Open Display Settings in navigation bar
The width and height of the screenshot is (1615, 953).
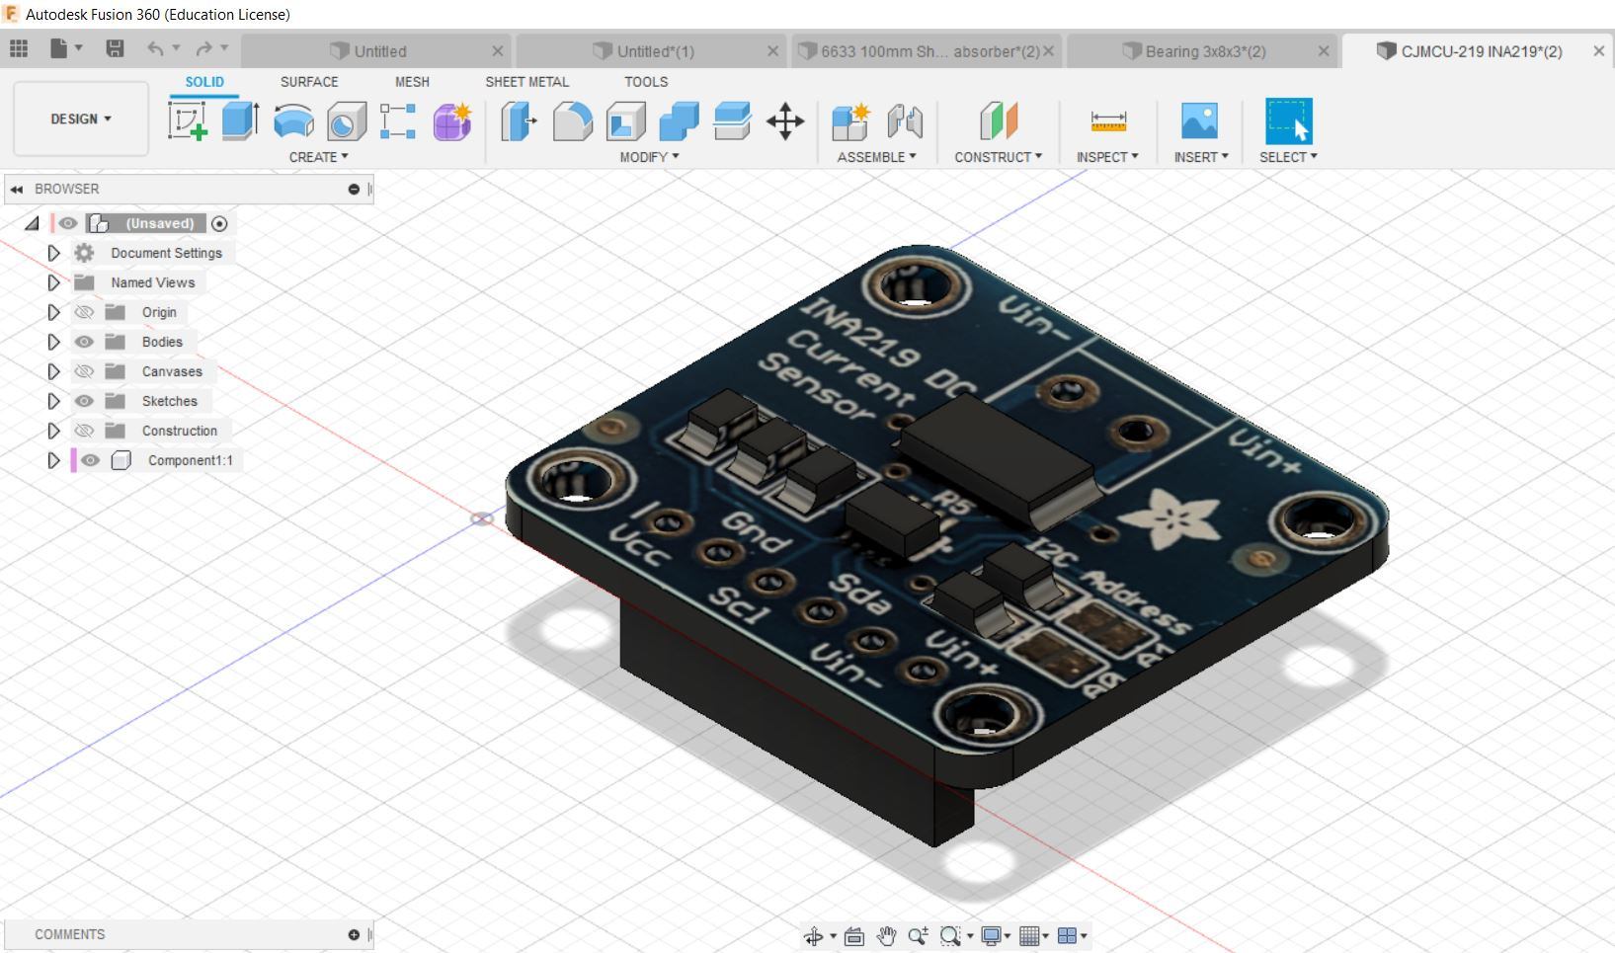tap(995, 936)
